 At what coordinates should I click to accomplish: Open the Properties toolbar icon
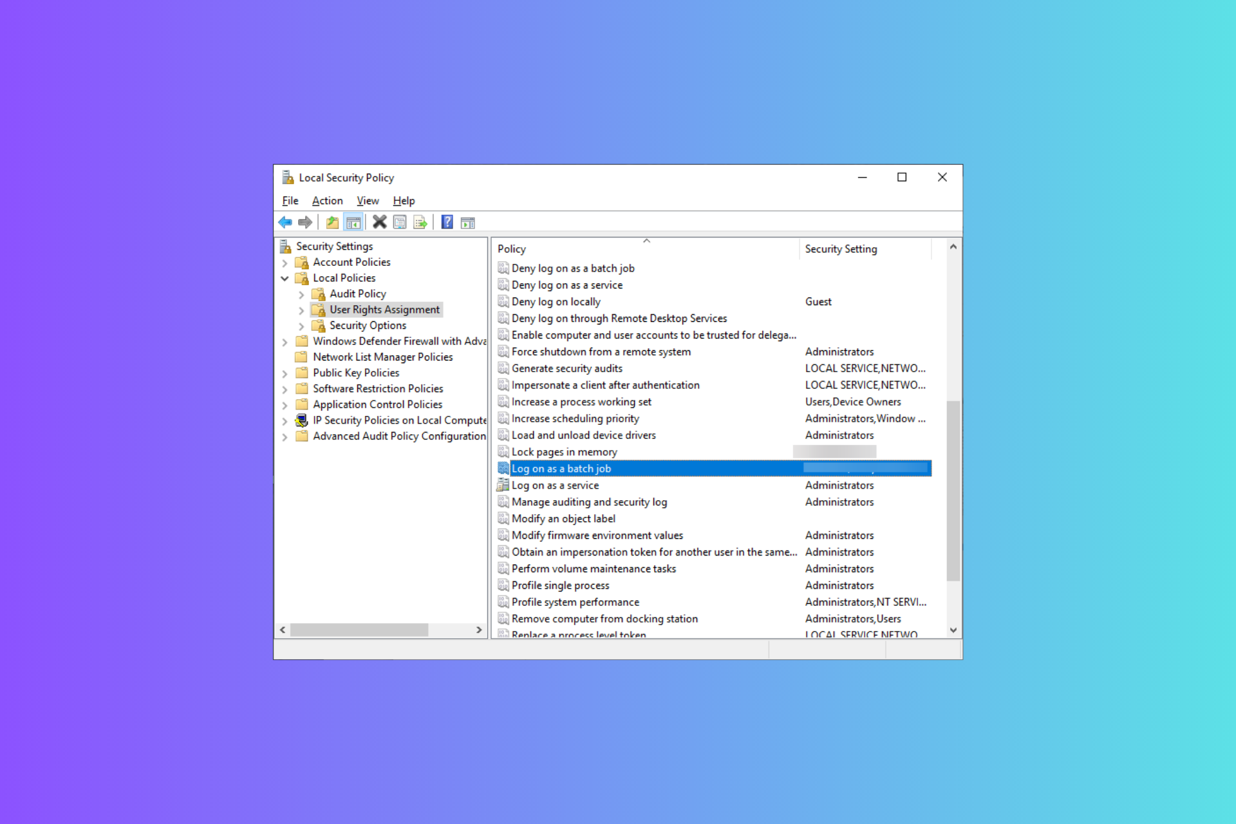pos(400,222)
